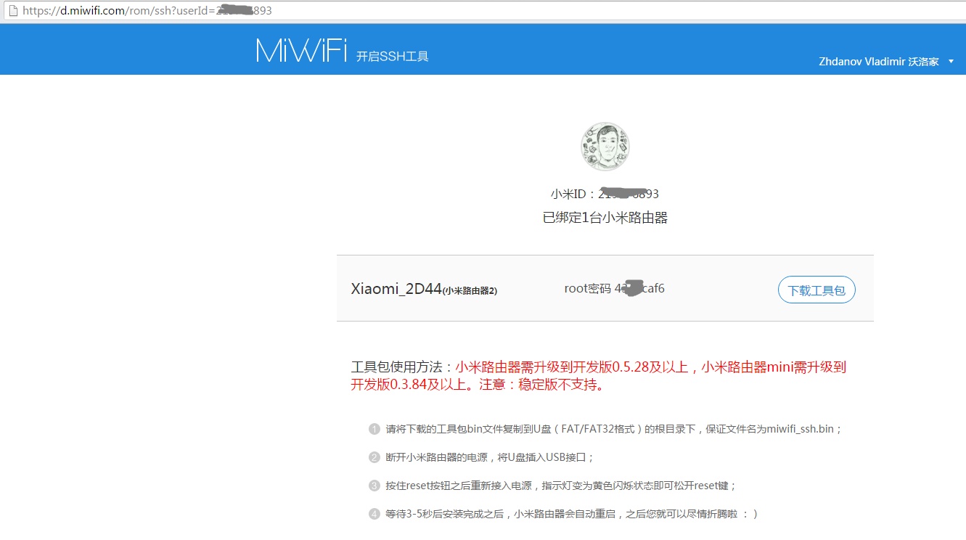
Task: Click the round user avatar picture
Action: click(x=605, y=146)
